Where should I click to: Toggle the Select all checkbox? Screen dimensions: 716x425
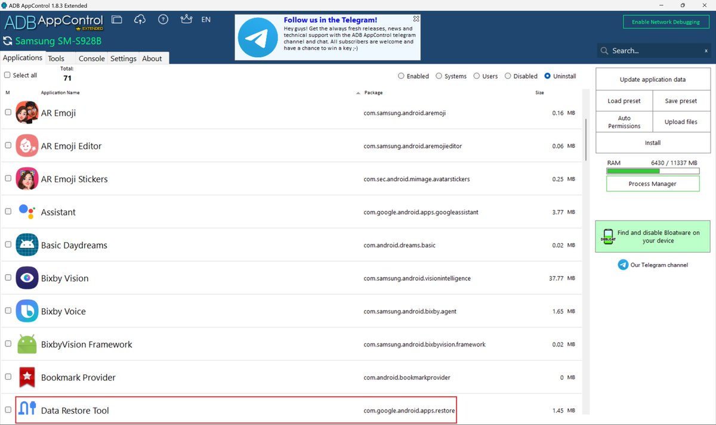point(7,75)
